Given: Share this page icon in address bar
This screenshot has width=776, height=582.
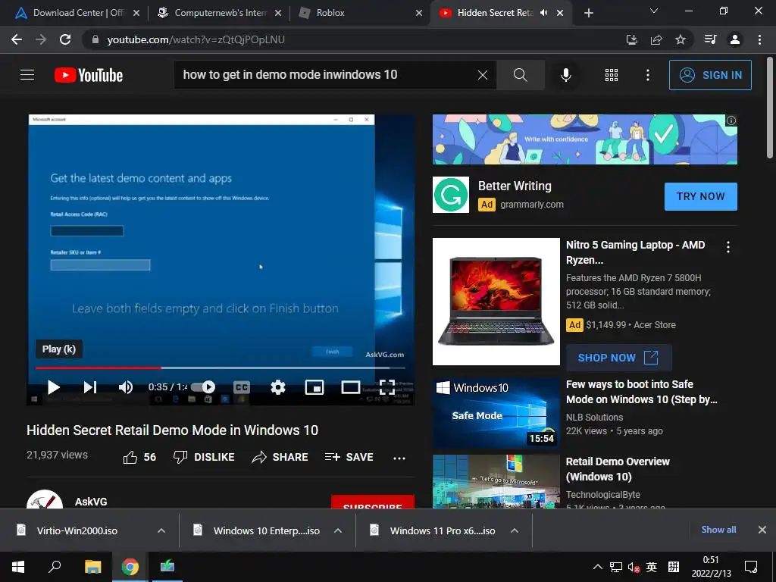Looking at the screenshot, I should pos(656,39).
